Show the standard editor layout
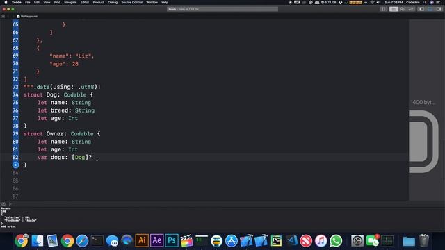This screenshot has height=250, width=445. point(394,9)
